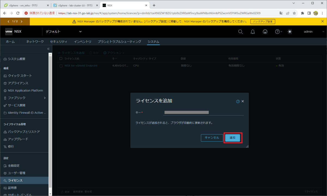Switch to the システム tab
This screenshot has height=196, width=327.
[x=153, y=42]
